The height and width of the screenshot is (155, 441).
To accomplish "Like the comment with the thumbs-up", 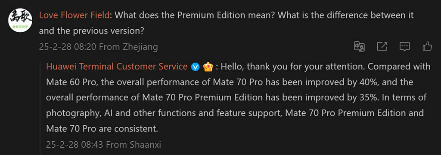I will coord(427,46).
